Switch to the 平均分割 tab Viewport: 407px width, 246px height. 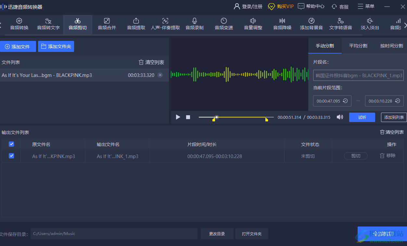358,46
